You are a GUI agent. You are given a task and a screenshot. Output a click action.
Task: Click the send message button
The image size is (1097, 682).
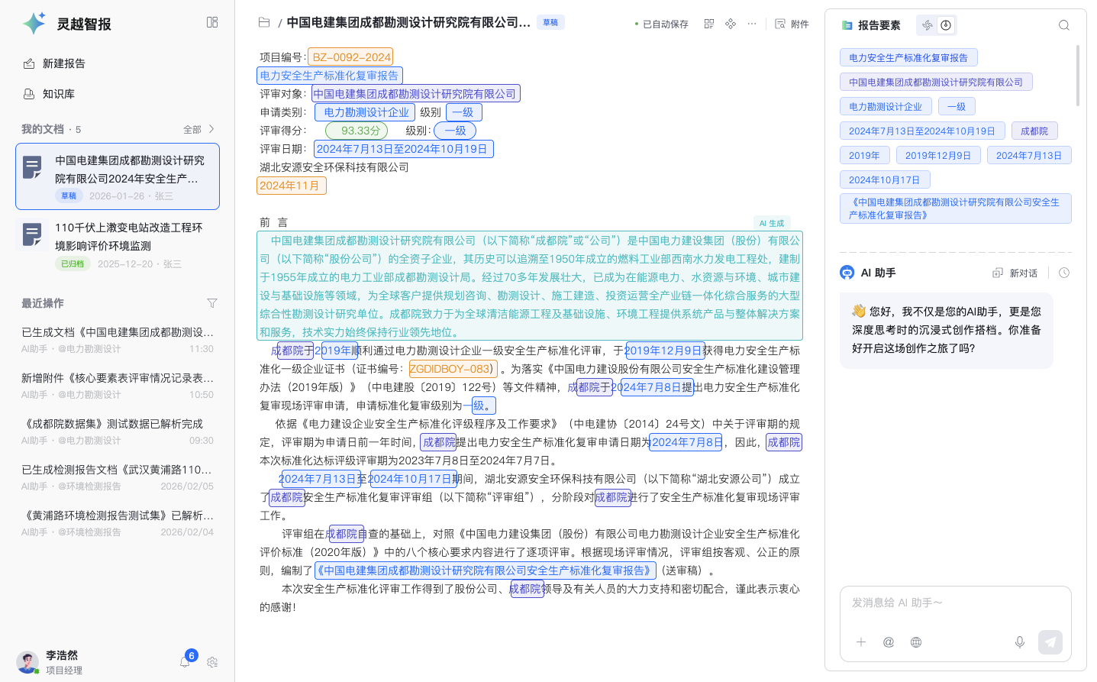1050,642
